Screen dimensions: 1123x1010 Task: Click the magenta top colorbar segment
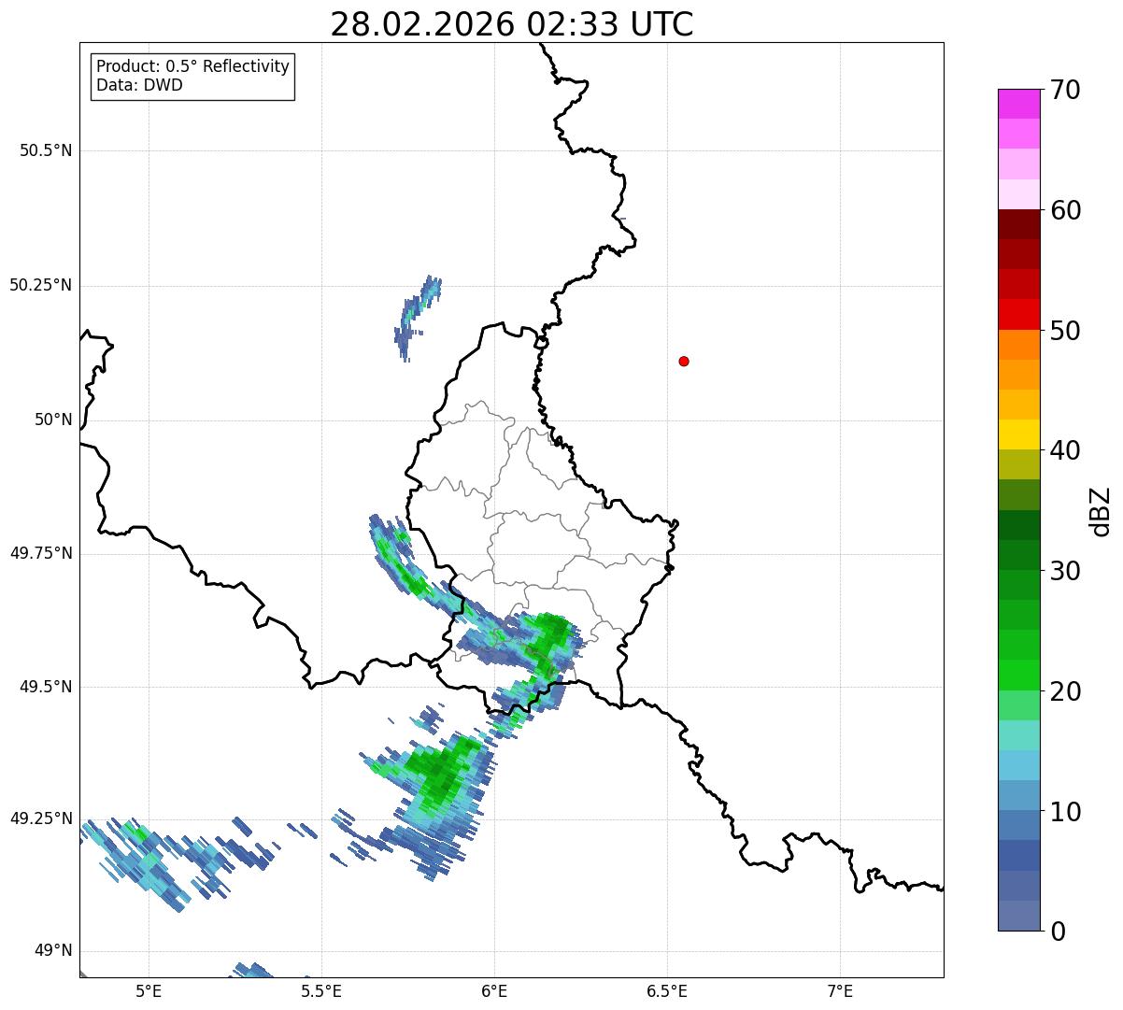[x=1018, y=104]
